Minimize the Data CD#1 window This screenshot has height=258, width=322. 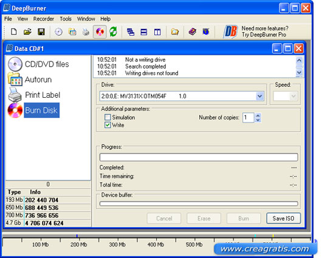click(x=277, y=49)
